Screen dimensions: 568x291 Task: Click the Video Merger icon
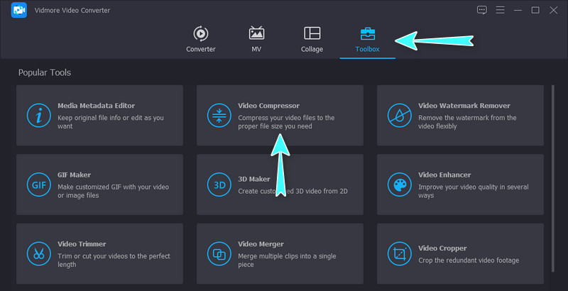pyautogui.click(x=217, y=253)
